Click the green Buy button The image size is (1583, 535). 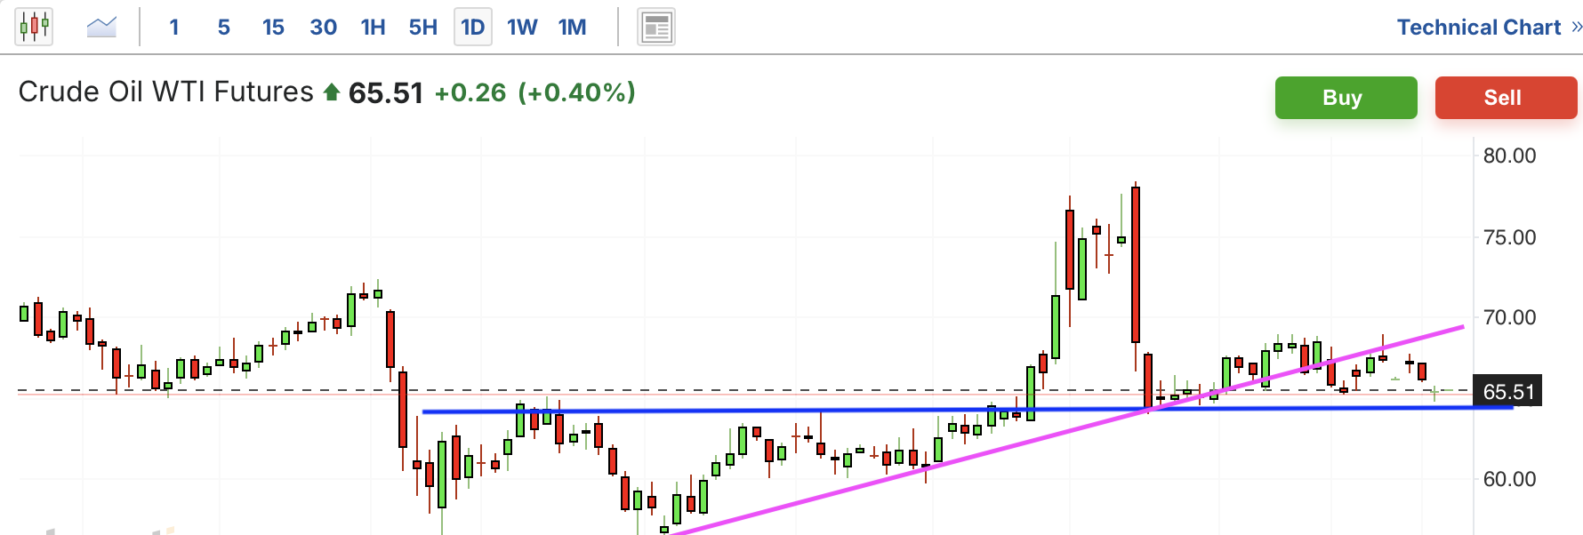coord(1346,97)
